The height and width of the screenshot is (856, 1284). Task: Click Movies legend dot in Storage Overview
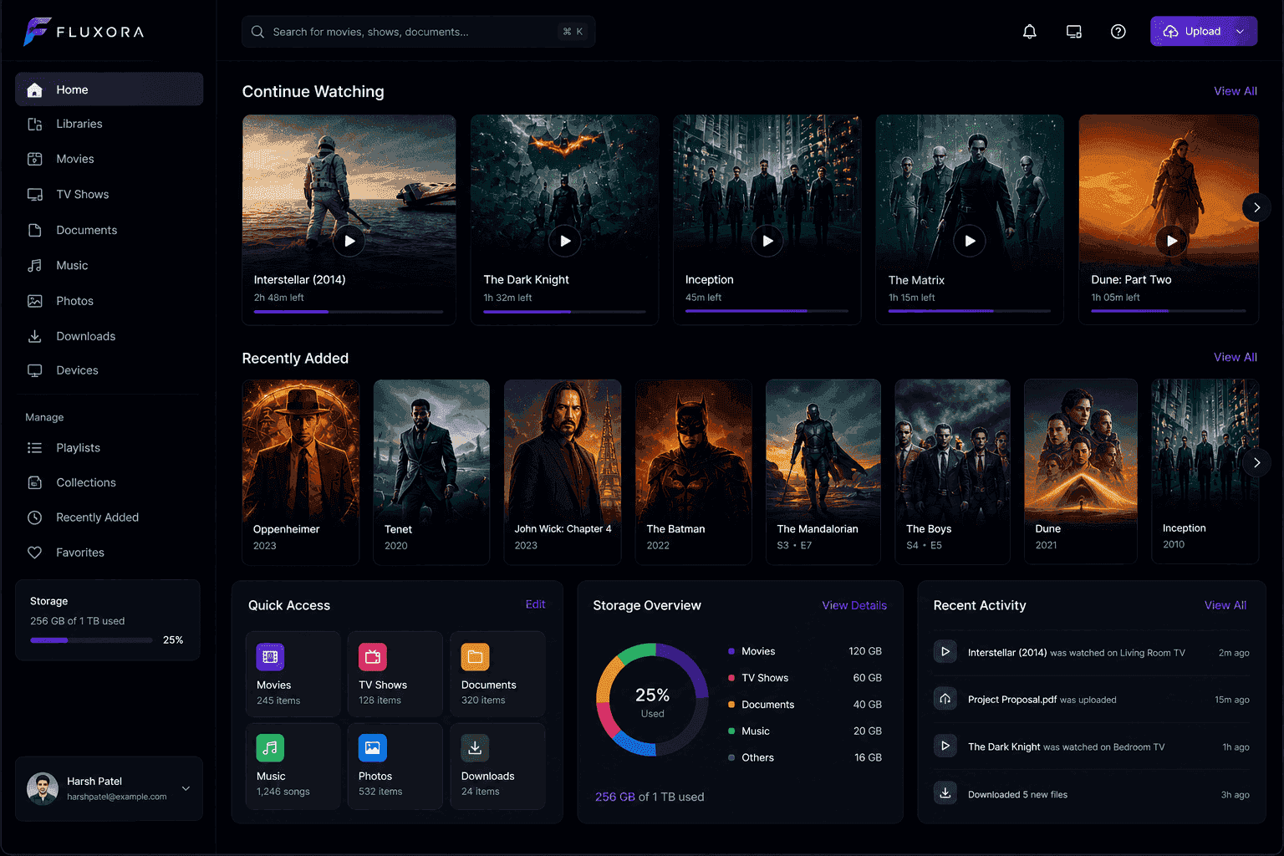pyautogui.click(x=731, y=651)
